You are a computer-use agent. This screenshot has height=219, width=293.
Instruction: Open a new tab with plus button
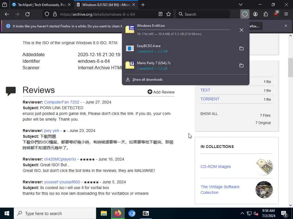[143, 5]
